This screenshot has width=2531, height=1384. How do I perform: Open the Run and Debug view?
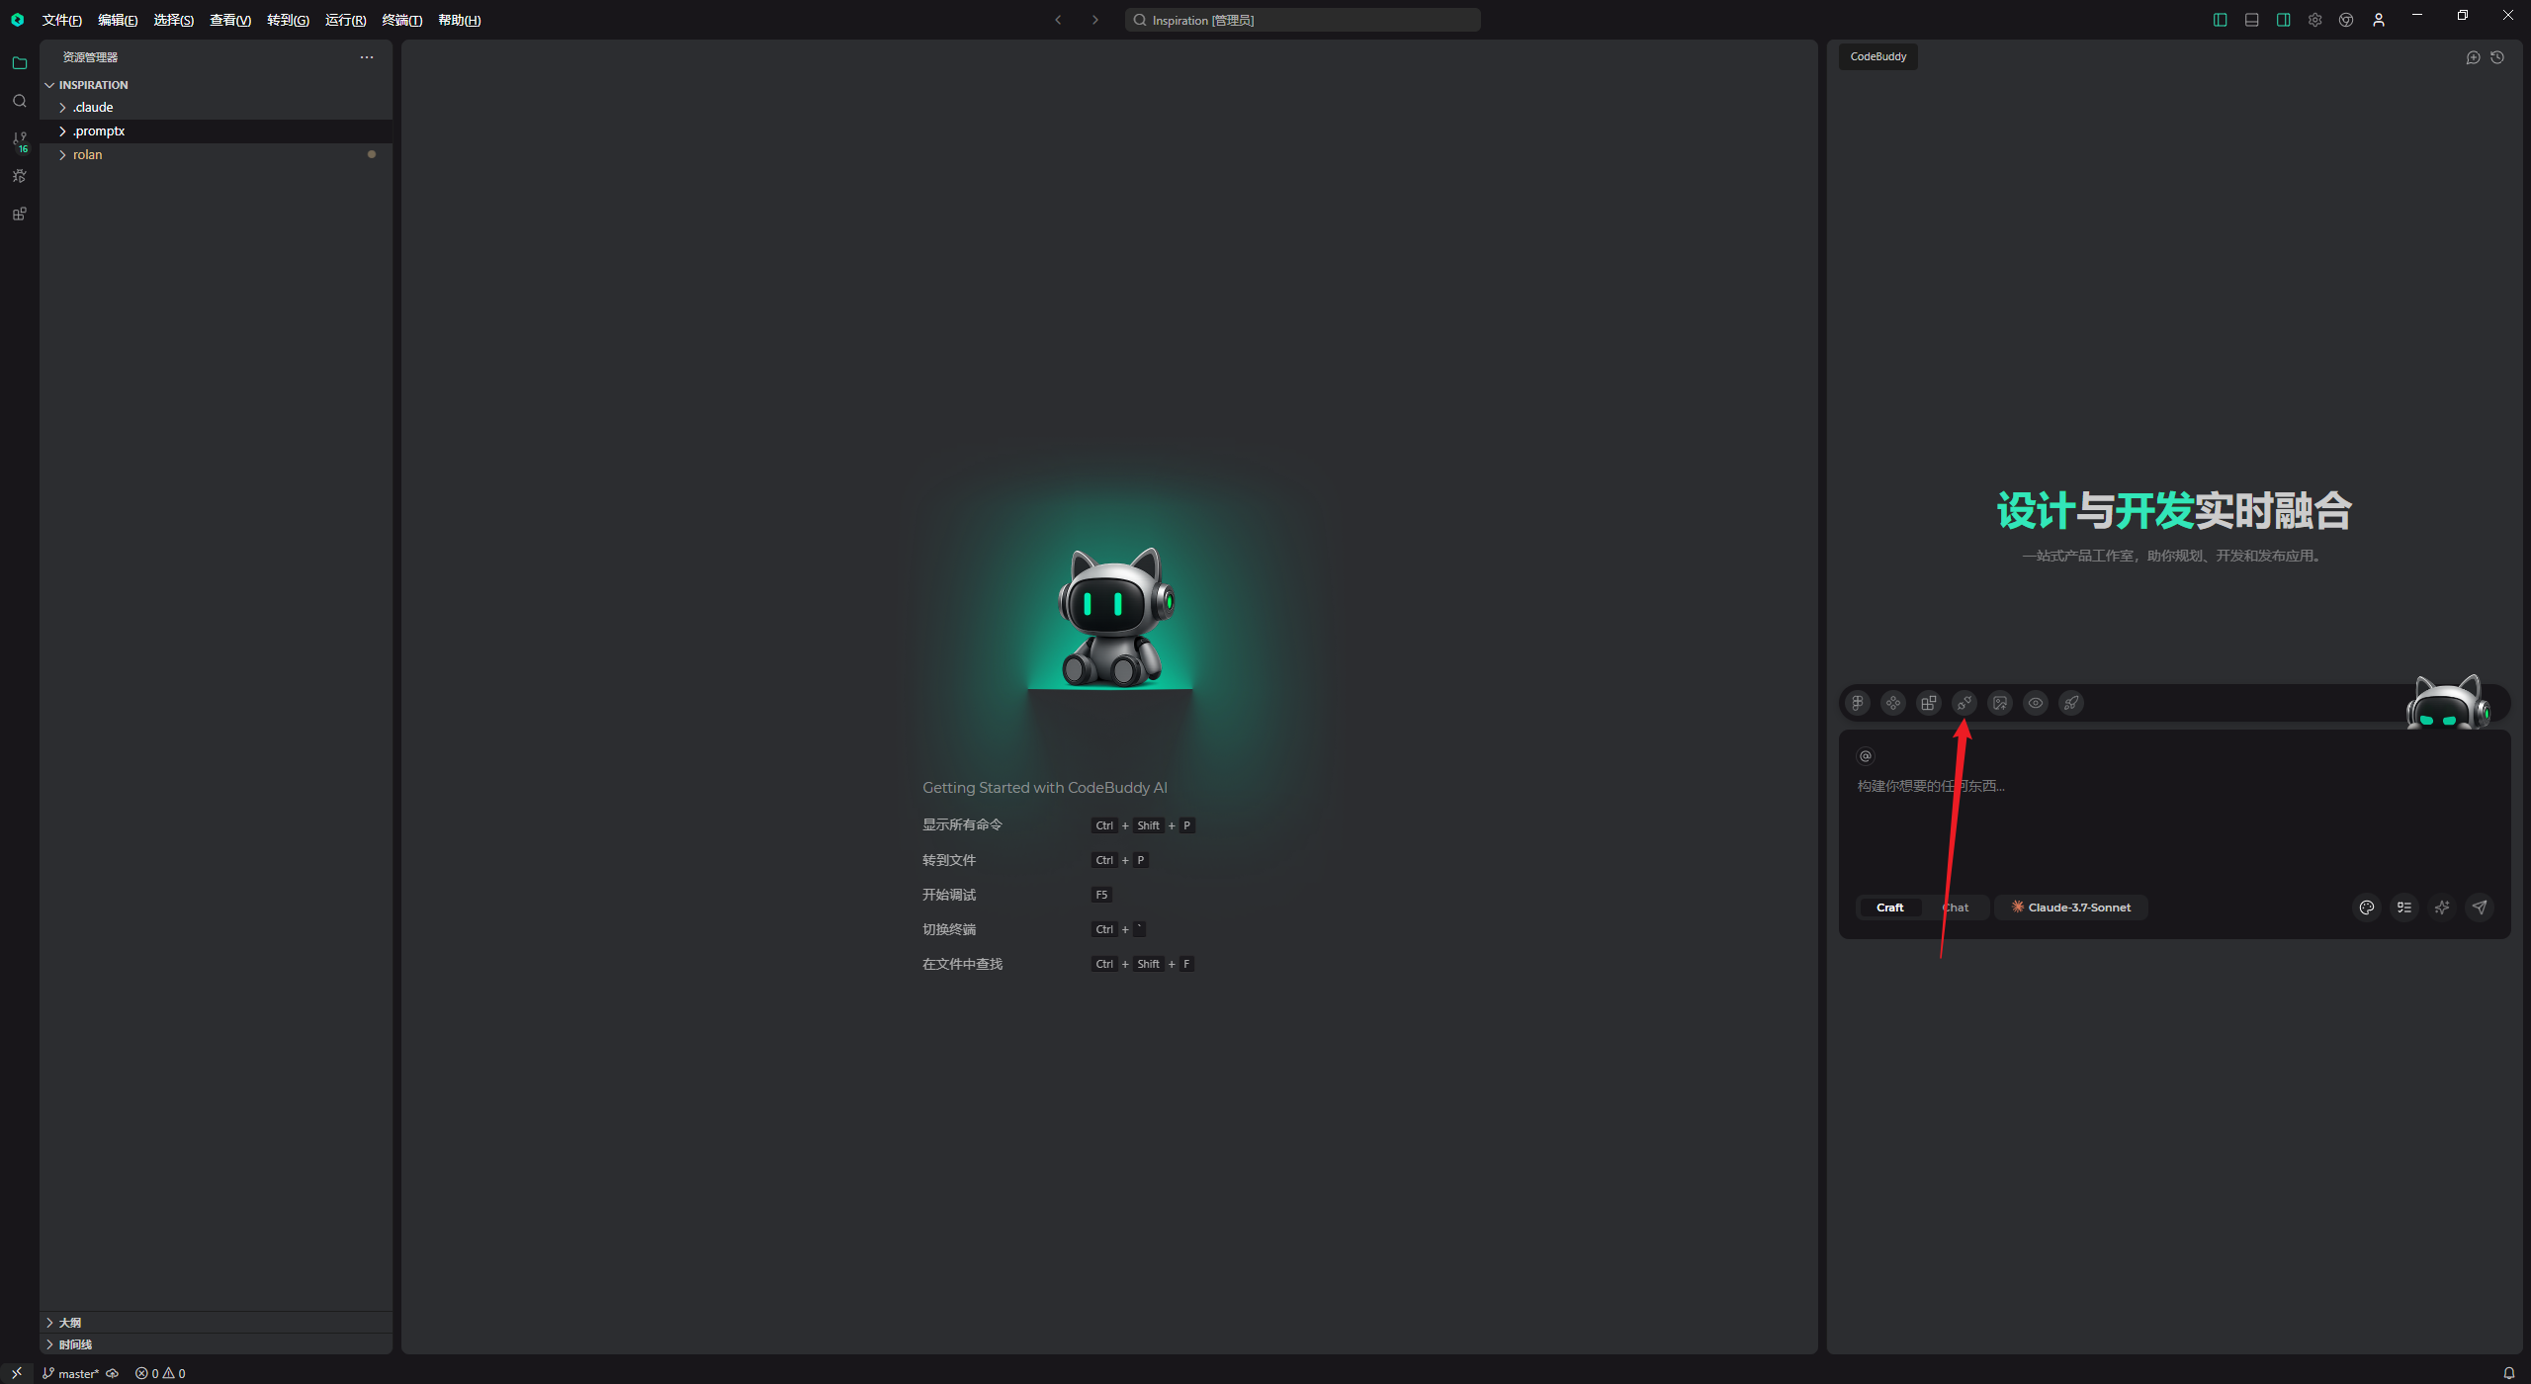click(x=19, y=176)
